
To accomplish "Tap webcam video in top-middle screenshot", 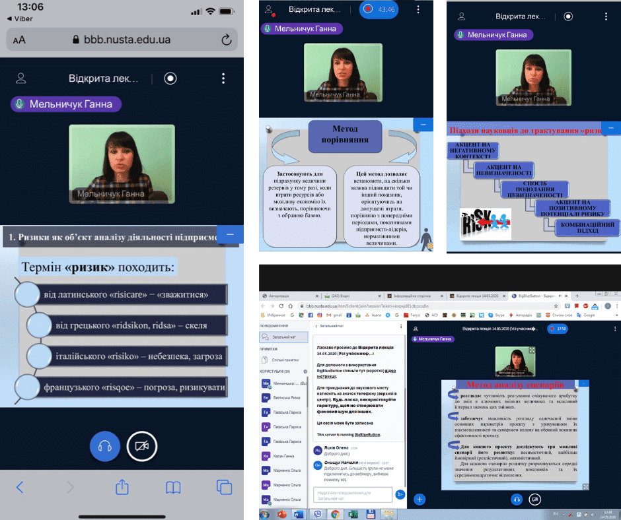I will pyautogui.click(x=343, y=73).
